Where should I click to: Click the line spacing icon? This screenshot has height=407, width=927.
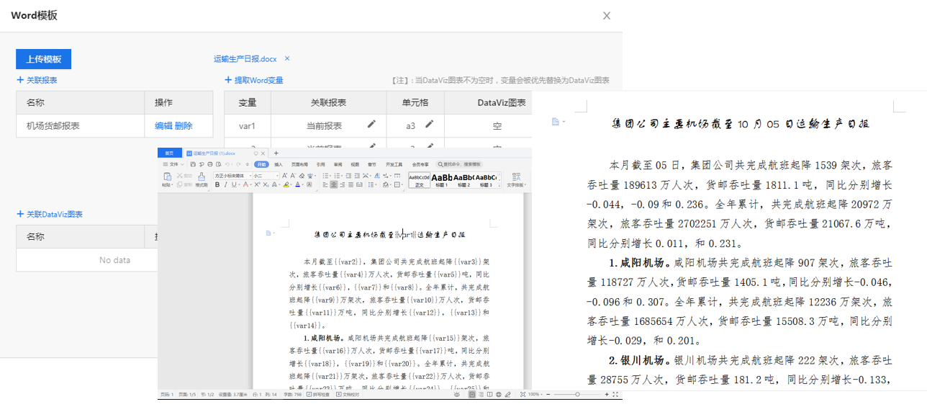(x=371, y=184)
